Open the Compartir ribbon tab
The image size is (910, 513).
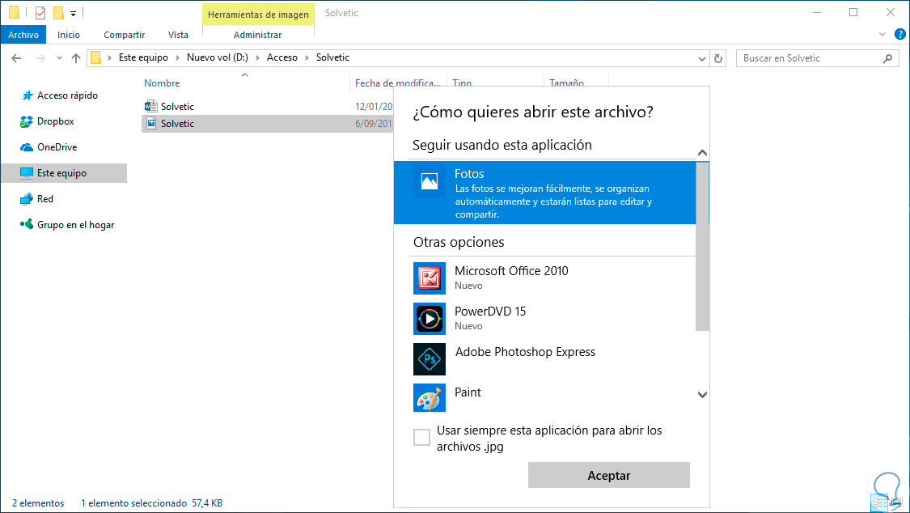(x=125, y=35)
